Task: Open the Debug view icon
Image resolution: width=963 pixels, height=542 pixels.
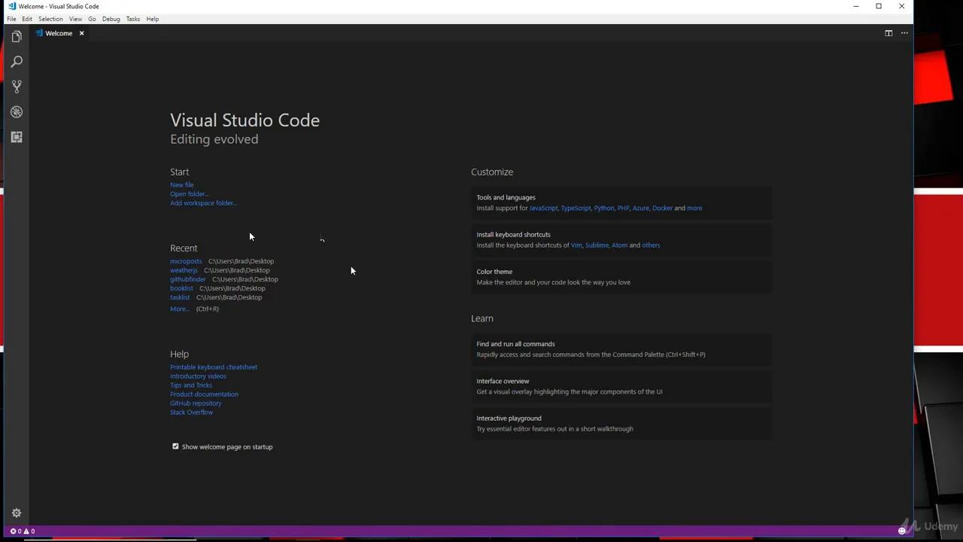Action: (17, 111)
